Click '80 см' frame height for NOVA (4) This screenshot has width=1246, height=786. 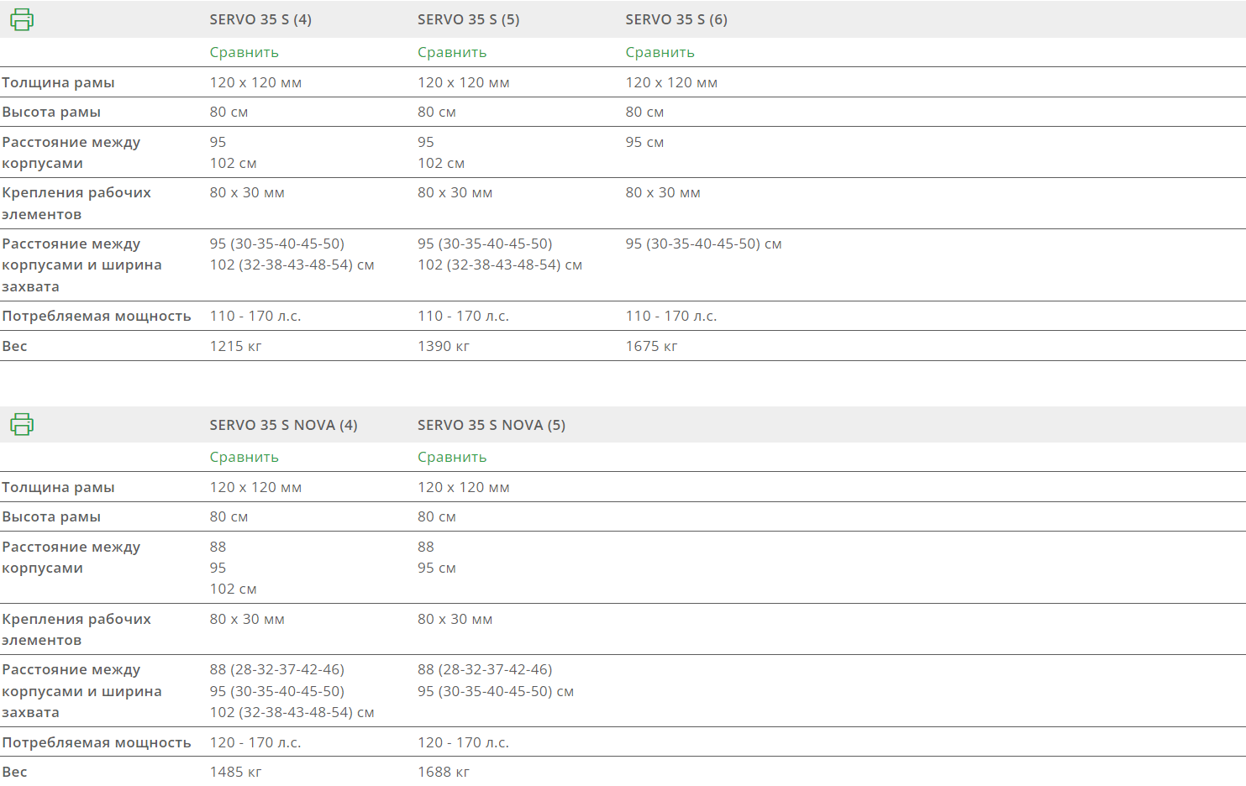229,516
